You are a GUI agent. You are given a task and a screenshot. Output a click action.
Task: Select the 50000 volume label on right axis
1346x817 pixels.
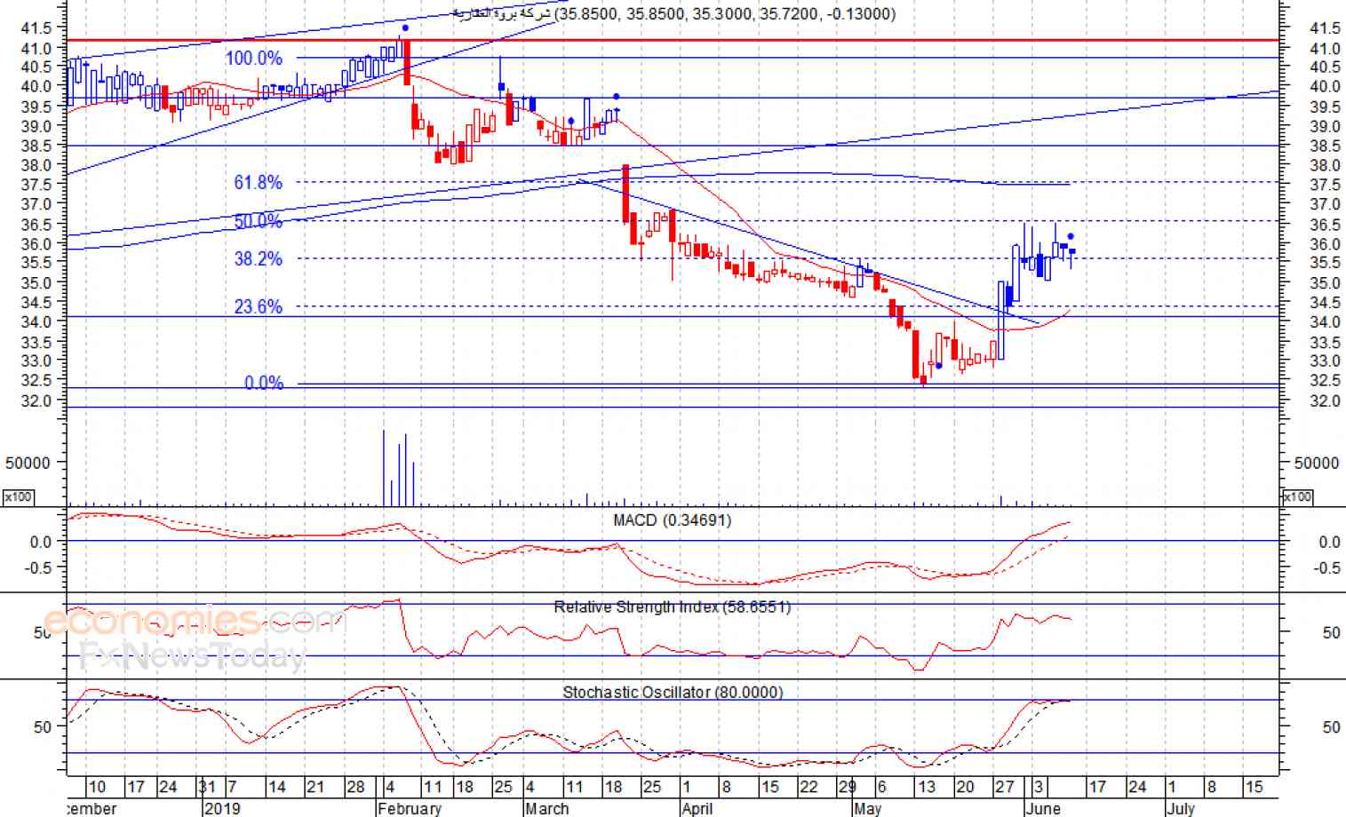1316,463
